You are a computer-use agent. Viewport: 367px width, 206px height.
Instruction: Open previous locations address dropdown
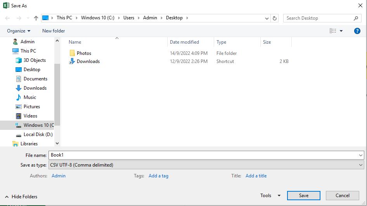[267, 18]
